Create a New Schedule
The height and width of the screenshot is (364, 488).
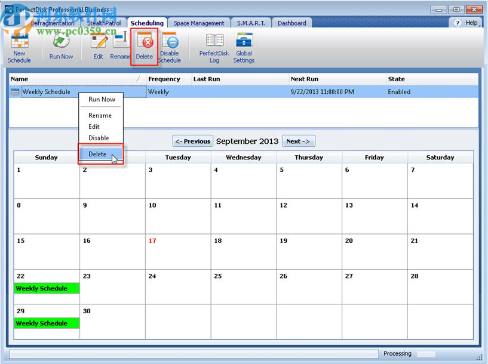coord(19,47)
